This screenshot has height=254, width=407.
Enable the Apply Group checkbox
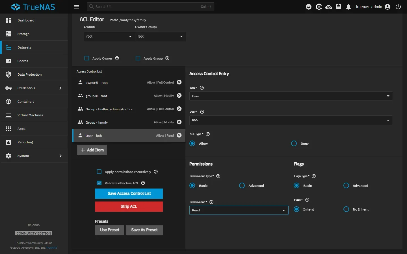pos(138,58)
